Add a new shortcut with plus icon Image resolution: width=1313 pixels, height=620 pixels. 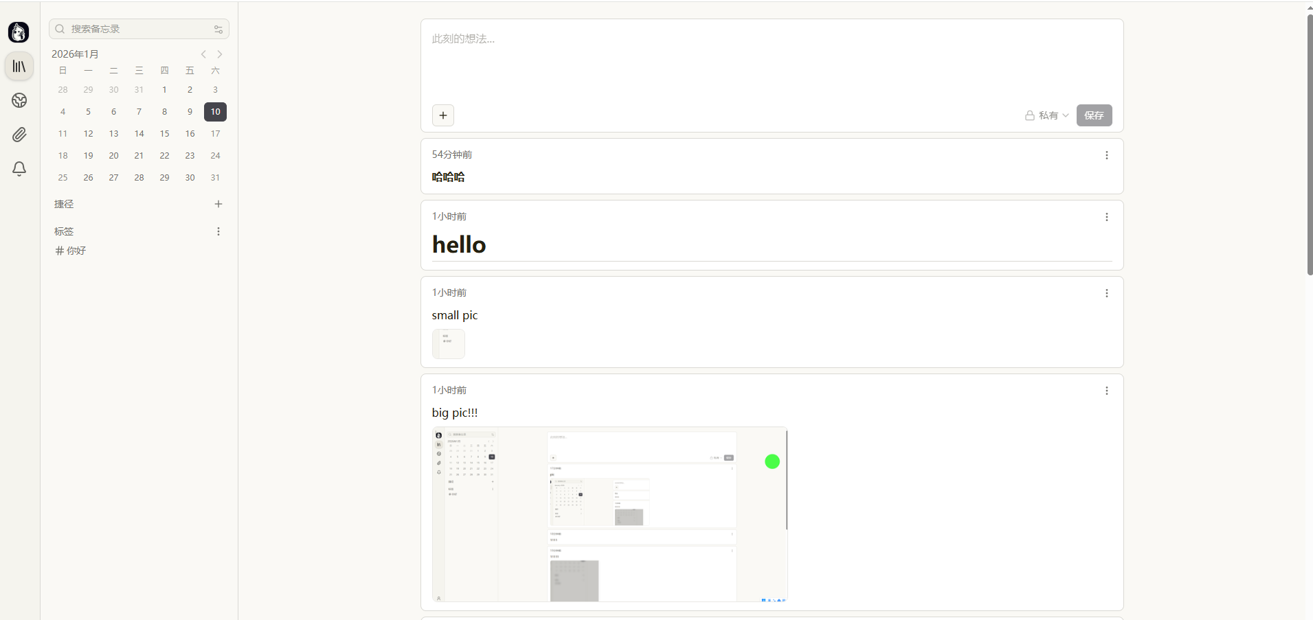point(218,204)
